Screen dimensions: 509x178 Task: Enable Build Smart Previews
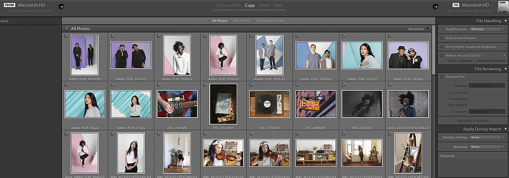(442, 38)
